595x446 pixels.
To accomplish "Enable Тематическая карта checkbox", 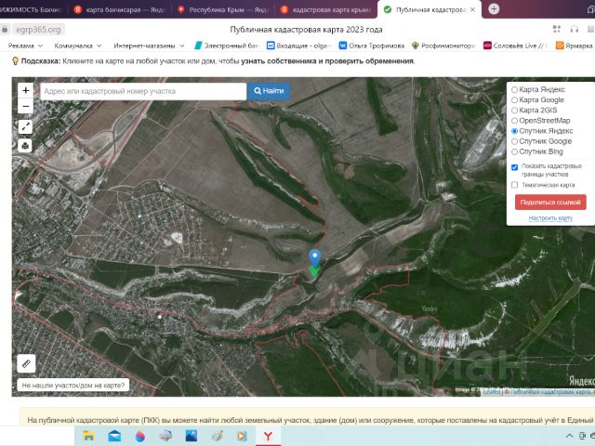I will coord(515,185).
